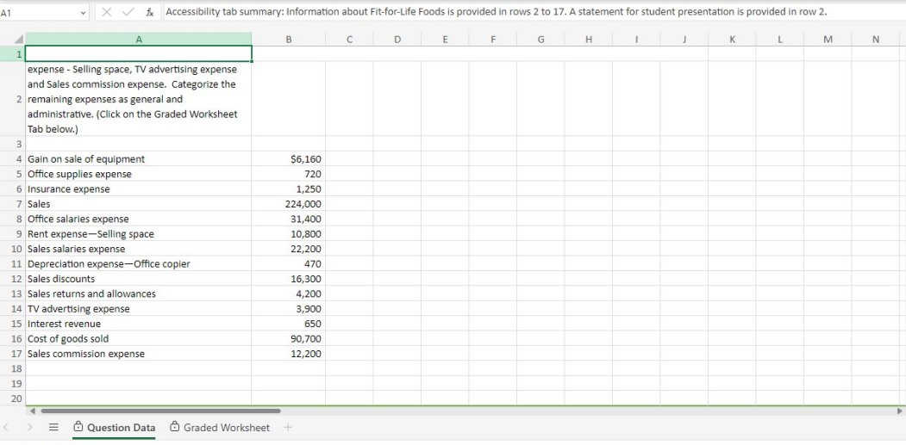Viewport: 906px width, 445px height.
Task: Click value 90,700 in column B
Action: point(288,339)
